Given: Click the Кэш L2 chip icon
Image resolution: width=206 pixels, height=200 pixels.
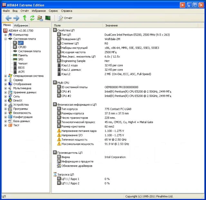Looking at the screenshot, I should [59, 74].
